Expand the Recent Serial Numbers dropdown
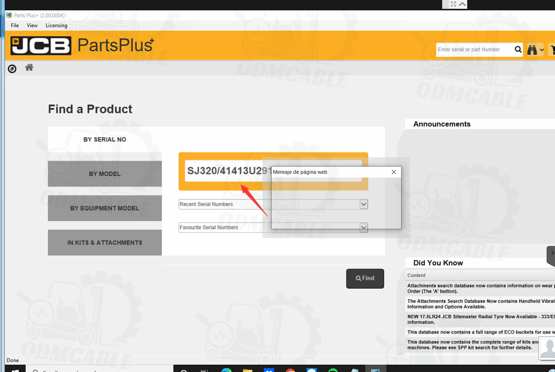555x372 pixels. pos(363,204)
